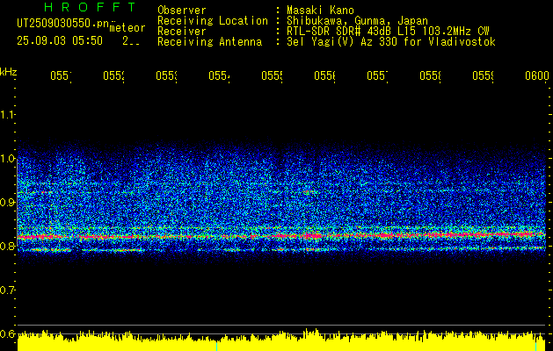553x351 pixels.
Task: Click the 1.1 kHz axis tick label
Action: pos(7,114)
